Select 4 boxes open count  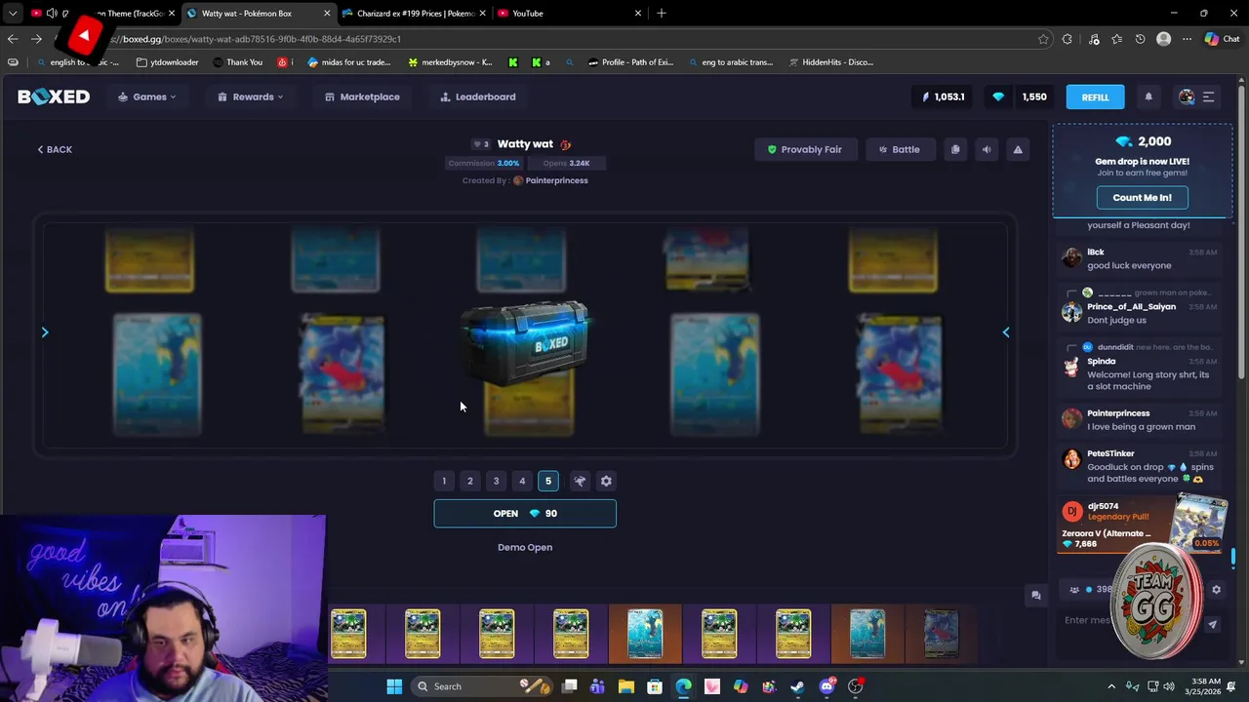pyautogui.click(x=522, y=481)
